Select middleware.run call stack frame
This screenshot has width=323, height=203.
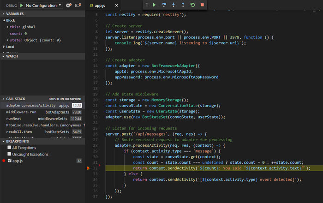pos(21,112)
